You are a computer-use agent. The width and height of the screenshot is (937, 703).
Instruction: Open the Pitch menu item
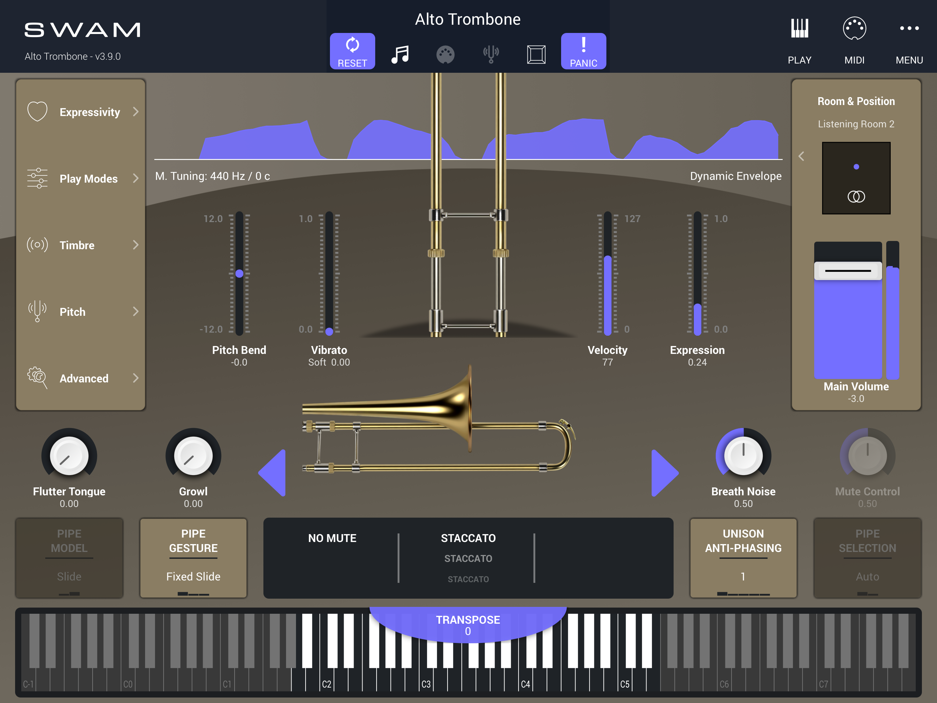(81, 312)
